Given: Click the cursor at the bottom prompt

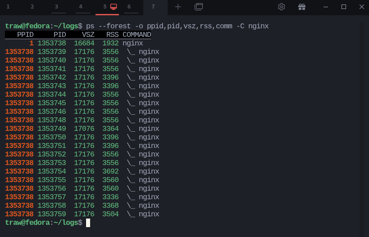Looking at the screenshot, I should (88, 223).
